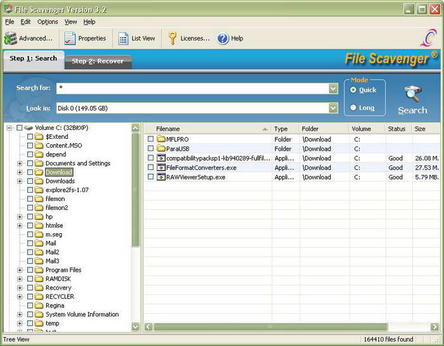
Task: Sort by the Filename column header
Action: point(207,129)
